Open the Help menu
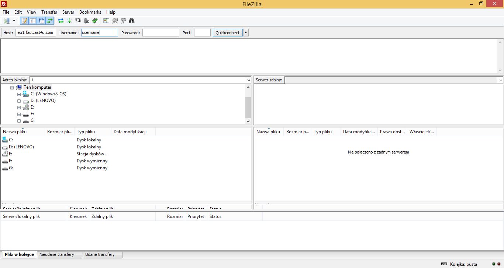504x268 pixels. click(x=111, y=12)
